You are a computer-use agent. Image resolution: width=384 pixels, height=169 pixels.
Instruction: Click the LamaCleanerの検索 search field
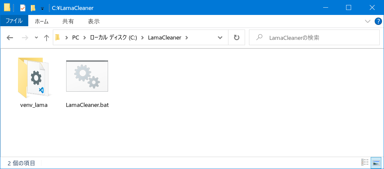pos(314,38)
